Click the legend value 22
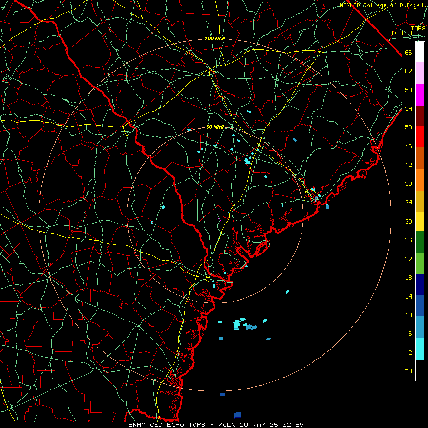 click(x=409, y=259)
